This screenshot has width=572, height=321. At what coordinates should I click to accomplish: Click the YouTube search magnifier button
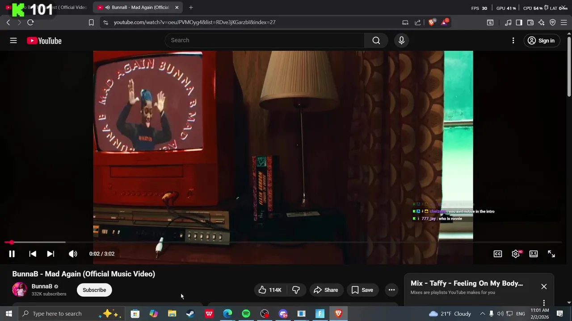376,41
